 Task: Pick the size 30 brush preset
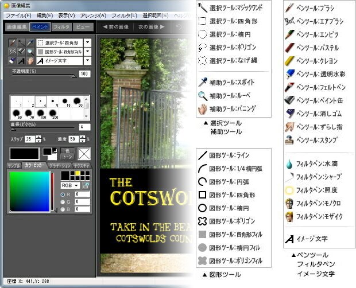point(77,101)
